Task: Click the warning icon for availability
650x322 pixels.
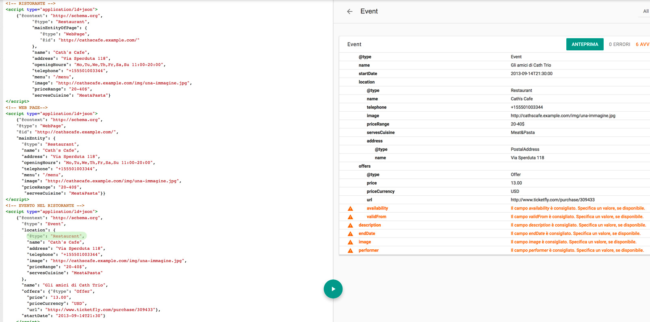Action: [x=350, y=208]
